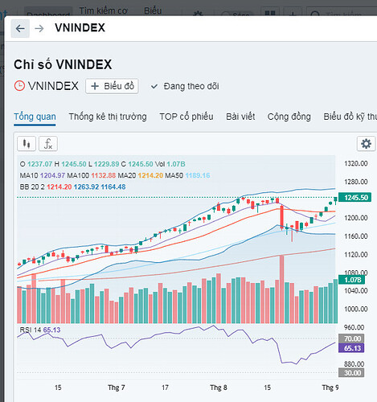Click the MA100 value 1132.88

pyautogui.click(x=104, y=175)
